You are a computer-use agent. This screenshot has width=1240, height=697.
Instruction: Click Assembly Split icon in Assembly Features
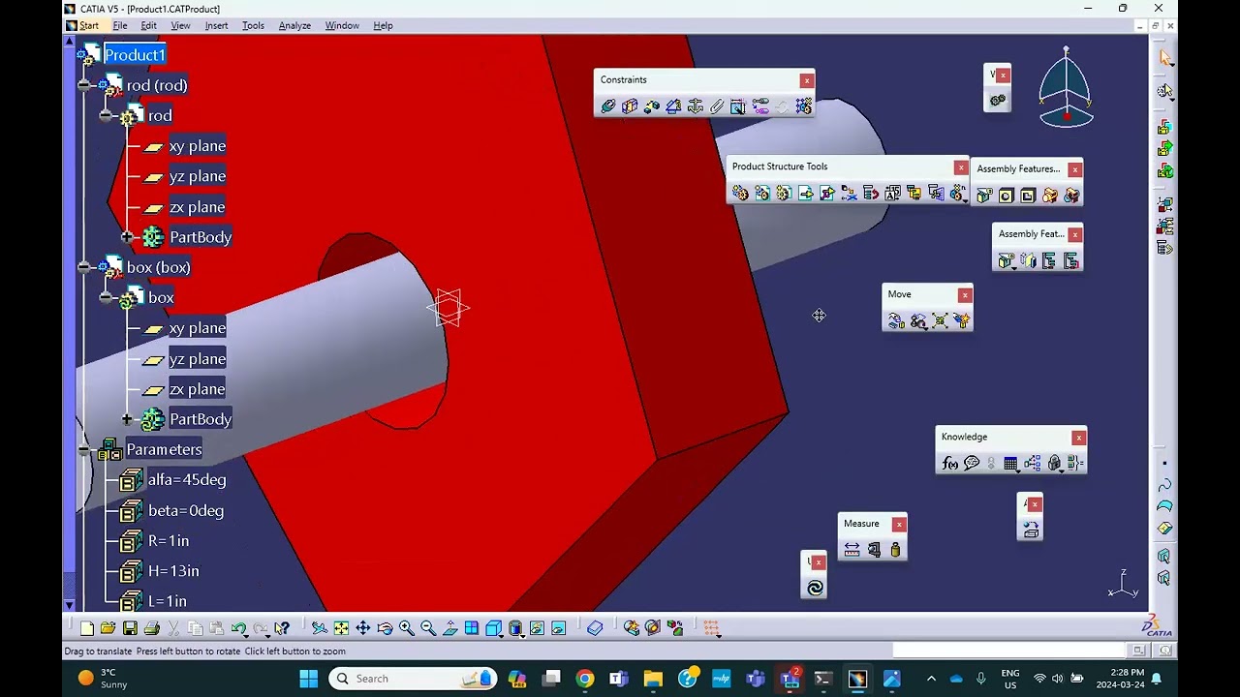coord(984,196)
